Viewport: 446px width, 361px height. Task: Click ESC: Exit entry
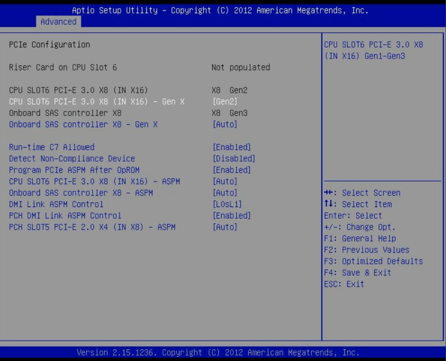pyautogui.click(x=344, y=284)
